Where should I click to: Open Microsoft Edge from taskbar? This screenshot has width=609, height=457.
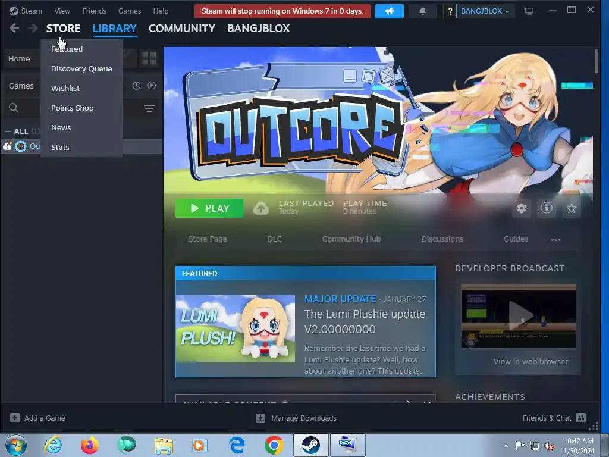coord(237,445)
